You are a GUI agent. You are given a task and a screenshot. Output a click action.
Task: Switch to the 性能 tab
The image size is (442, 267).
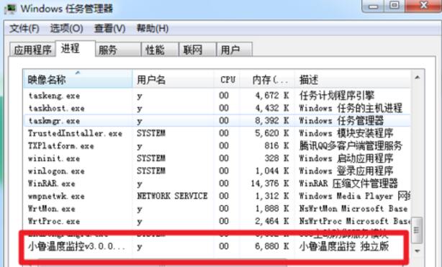click(160, 50)
